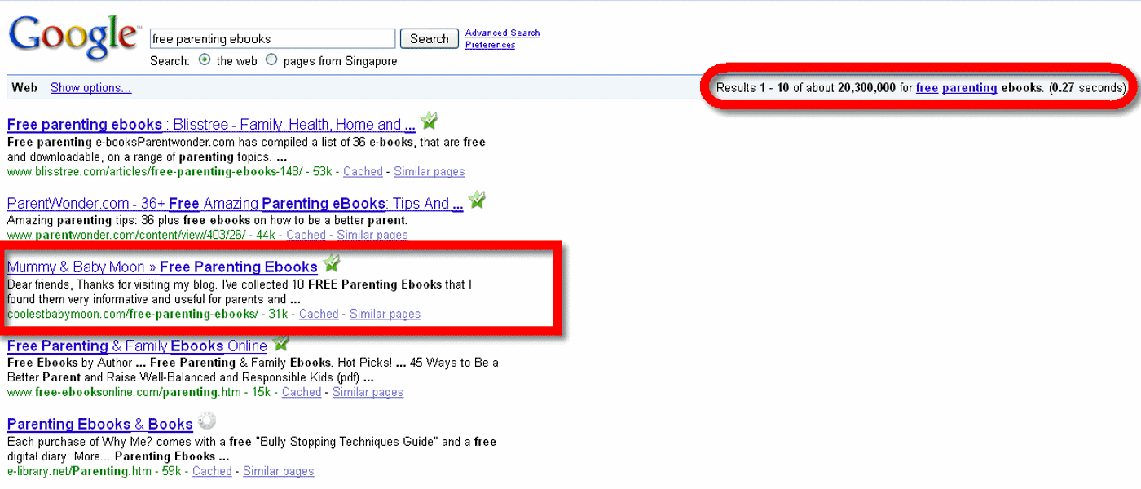Select 'pages from Singapore' radio button

click(272, 59)
